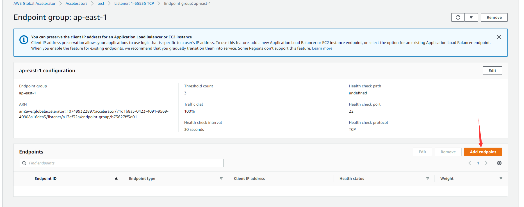This screenshot has height=207, width=524.
Task: Click the Client IP address column header
Action: click(x=249, y=178)
